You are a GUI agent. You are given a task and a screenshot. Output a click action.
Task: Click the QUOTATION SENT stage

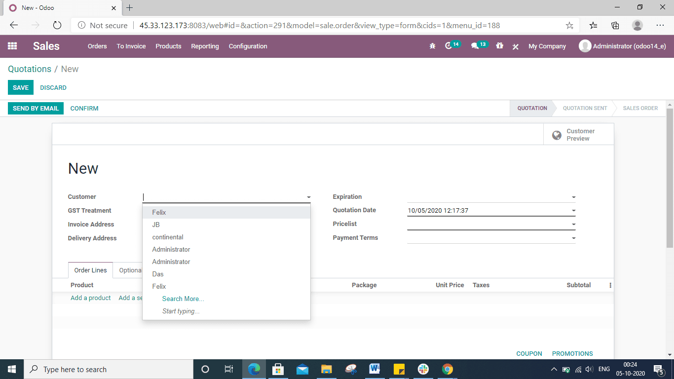pos(585,108)
